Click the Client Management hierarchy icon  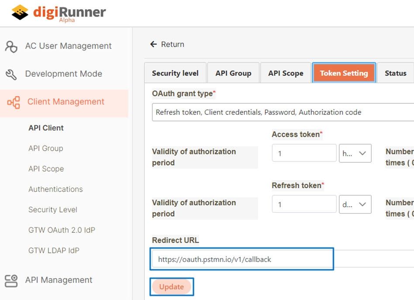click(x=14, y=102)
